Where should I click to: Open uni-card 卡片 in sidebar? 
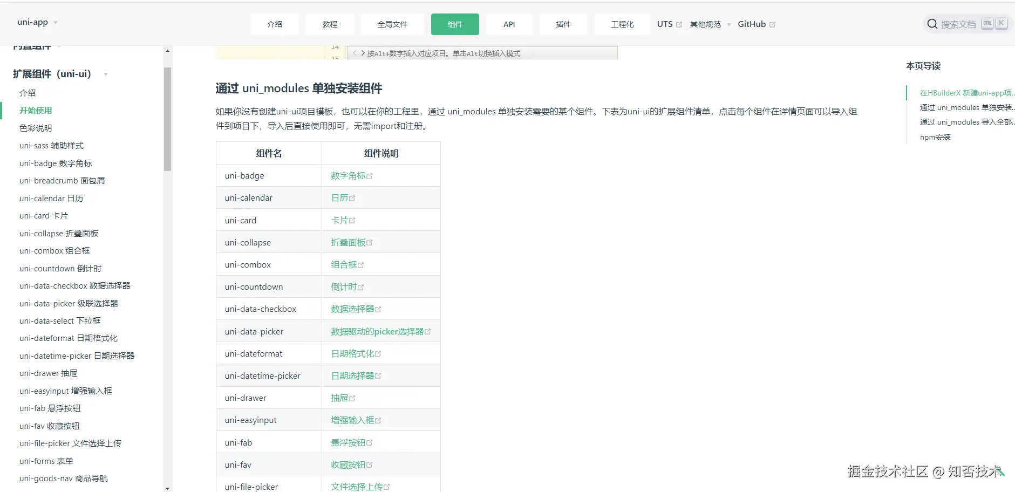44,216
